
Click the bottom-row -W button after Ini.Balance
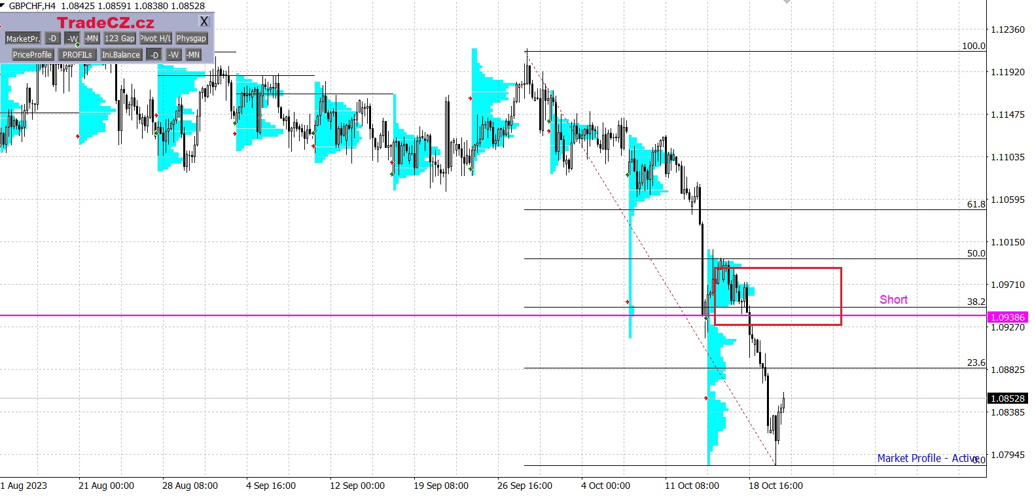[x=173, y=55]
